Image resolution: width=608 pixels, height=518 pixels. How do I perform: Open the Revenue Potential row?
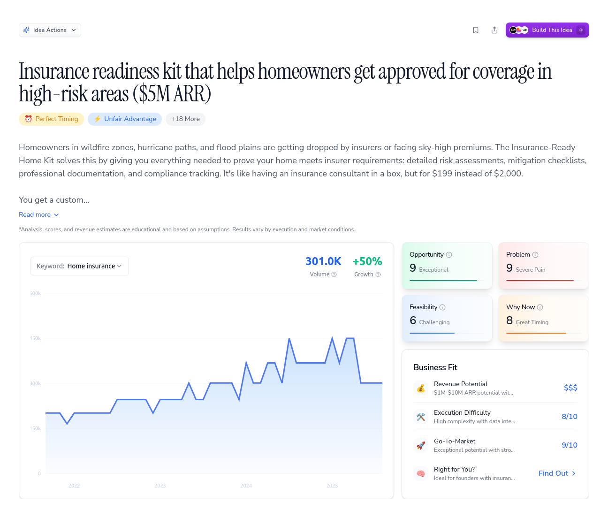(x=495, y=388)
